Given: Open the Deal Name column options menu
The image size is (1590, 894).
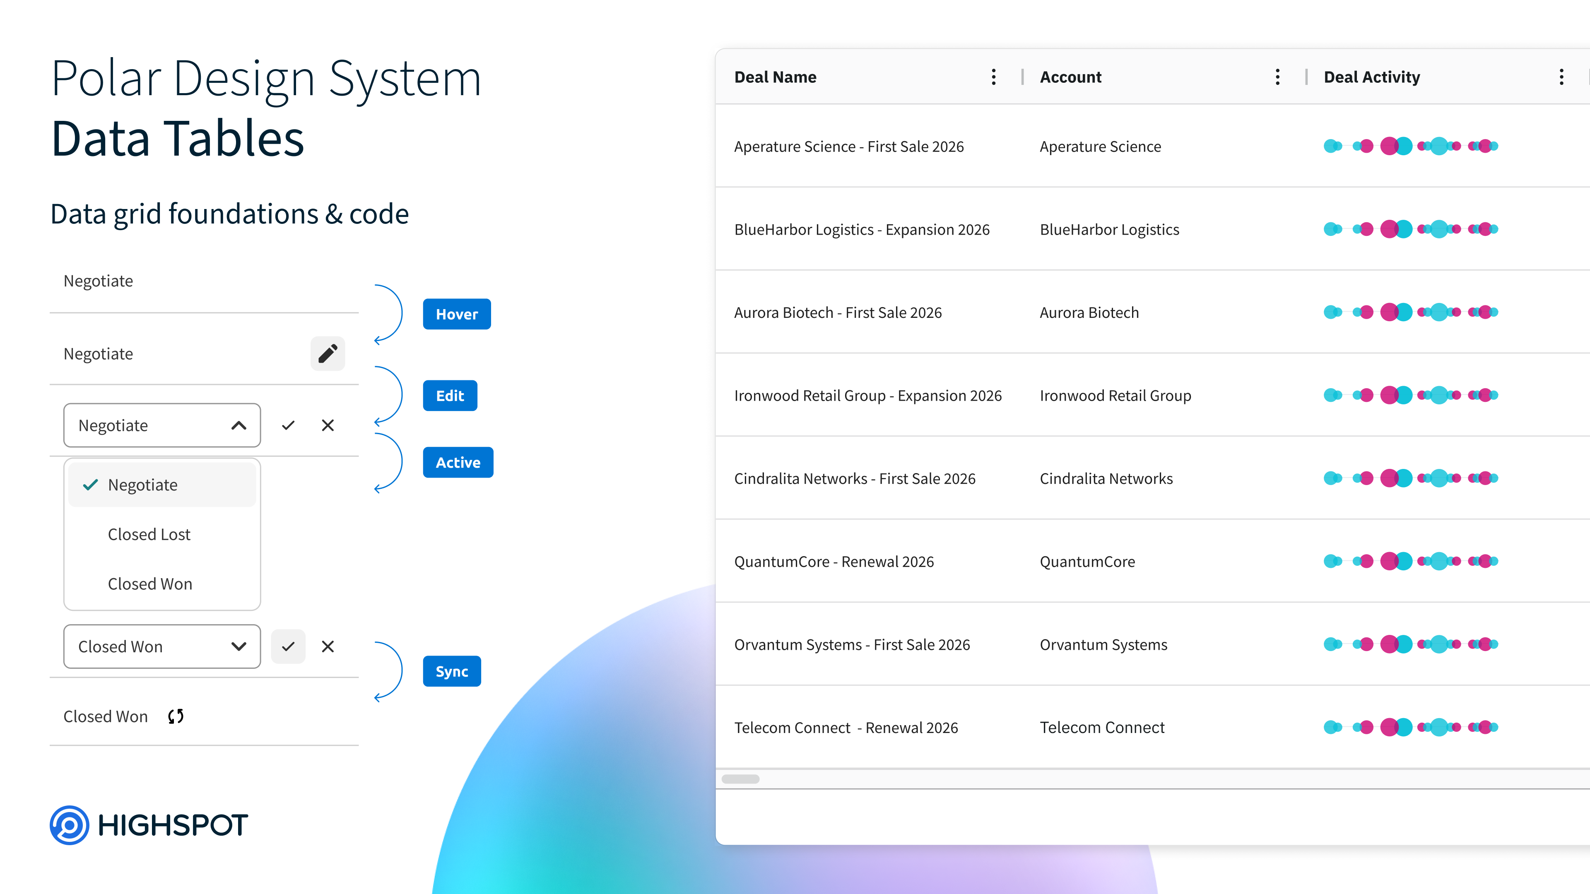Looking at the screenshot, I should click(x=994, y=77).
